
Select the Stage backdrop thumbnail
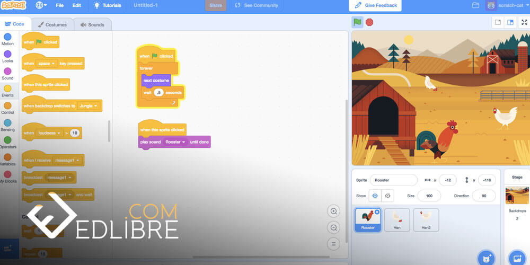[x=517, y=196]
